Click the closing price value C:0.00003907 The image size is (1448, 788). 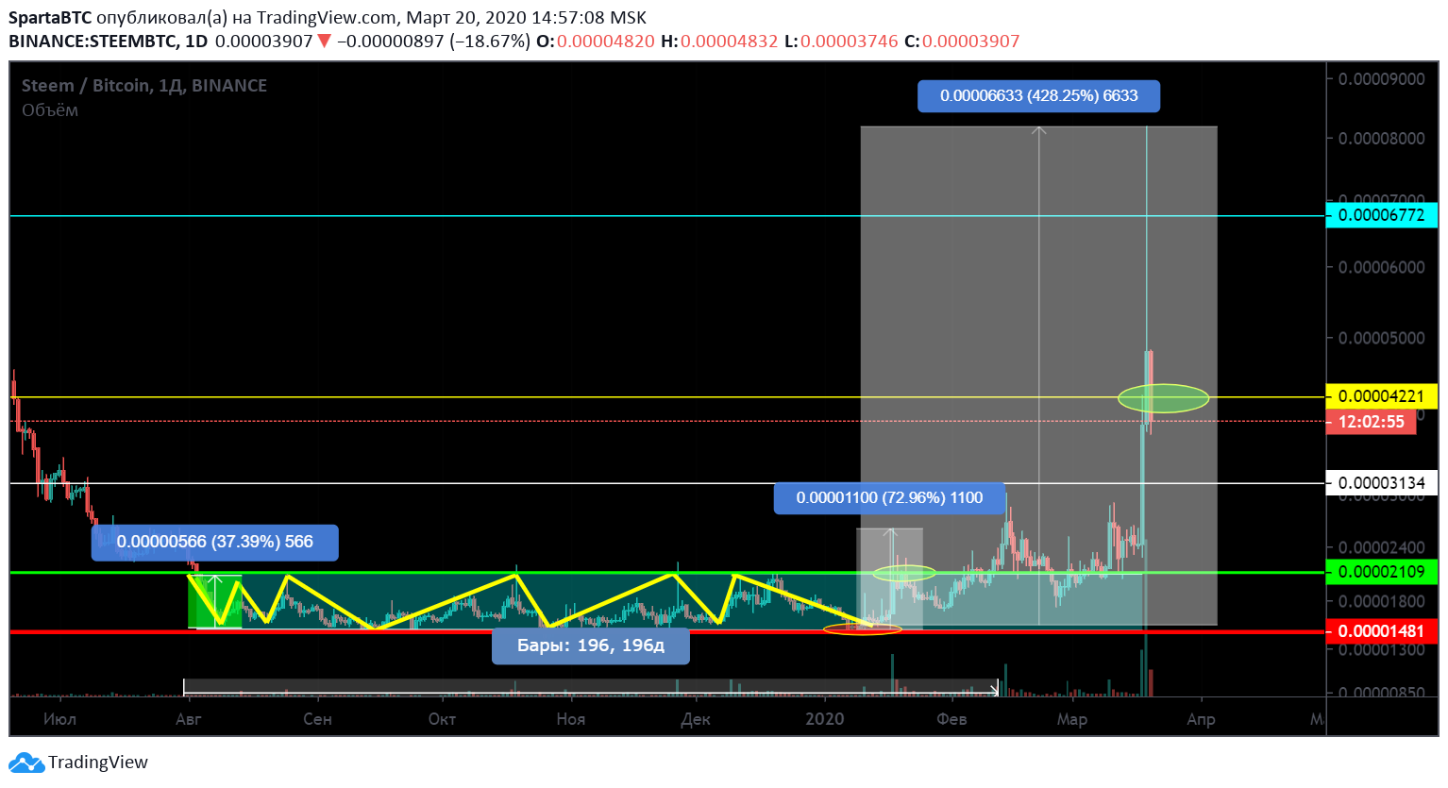pos(962,42)
